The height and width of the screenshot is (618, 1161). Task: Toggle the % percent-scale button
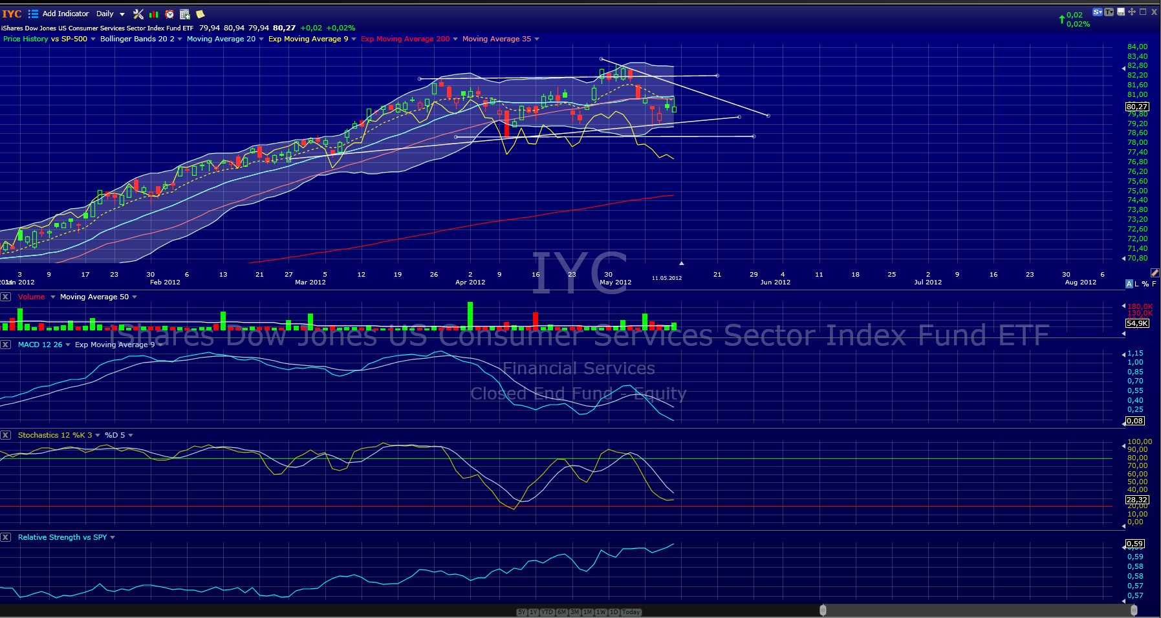(x=1145, y=284)
